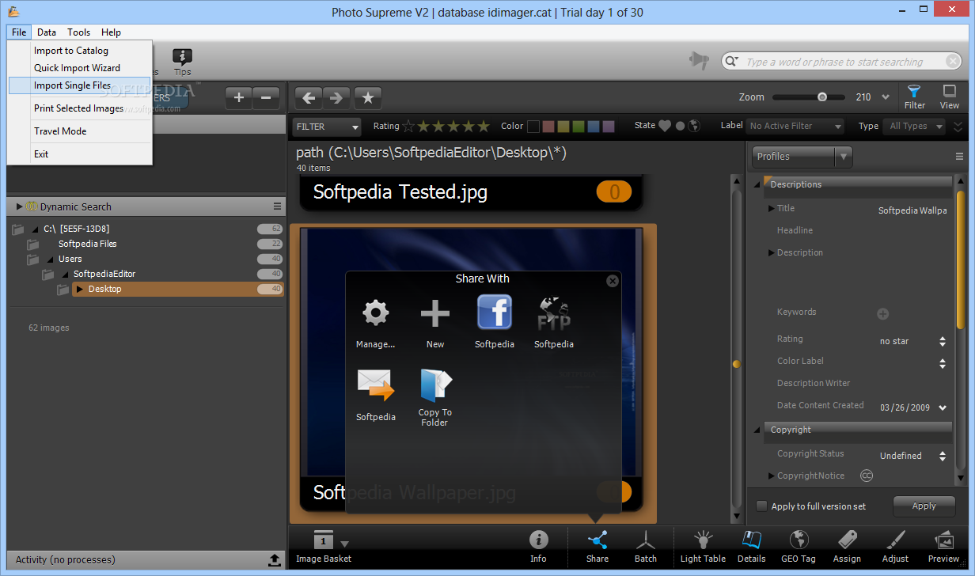
Task: Open the FILTER dropdown
Action: click(327, 127)
